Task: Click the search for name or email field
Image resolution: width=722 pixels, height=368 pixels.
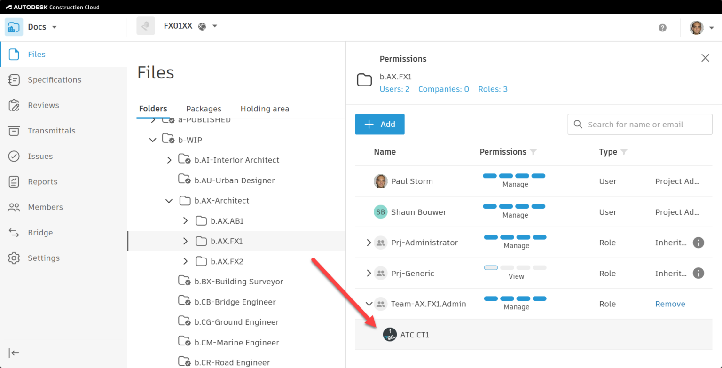Action: [640, 125]
